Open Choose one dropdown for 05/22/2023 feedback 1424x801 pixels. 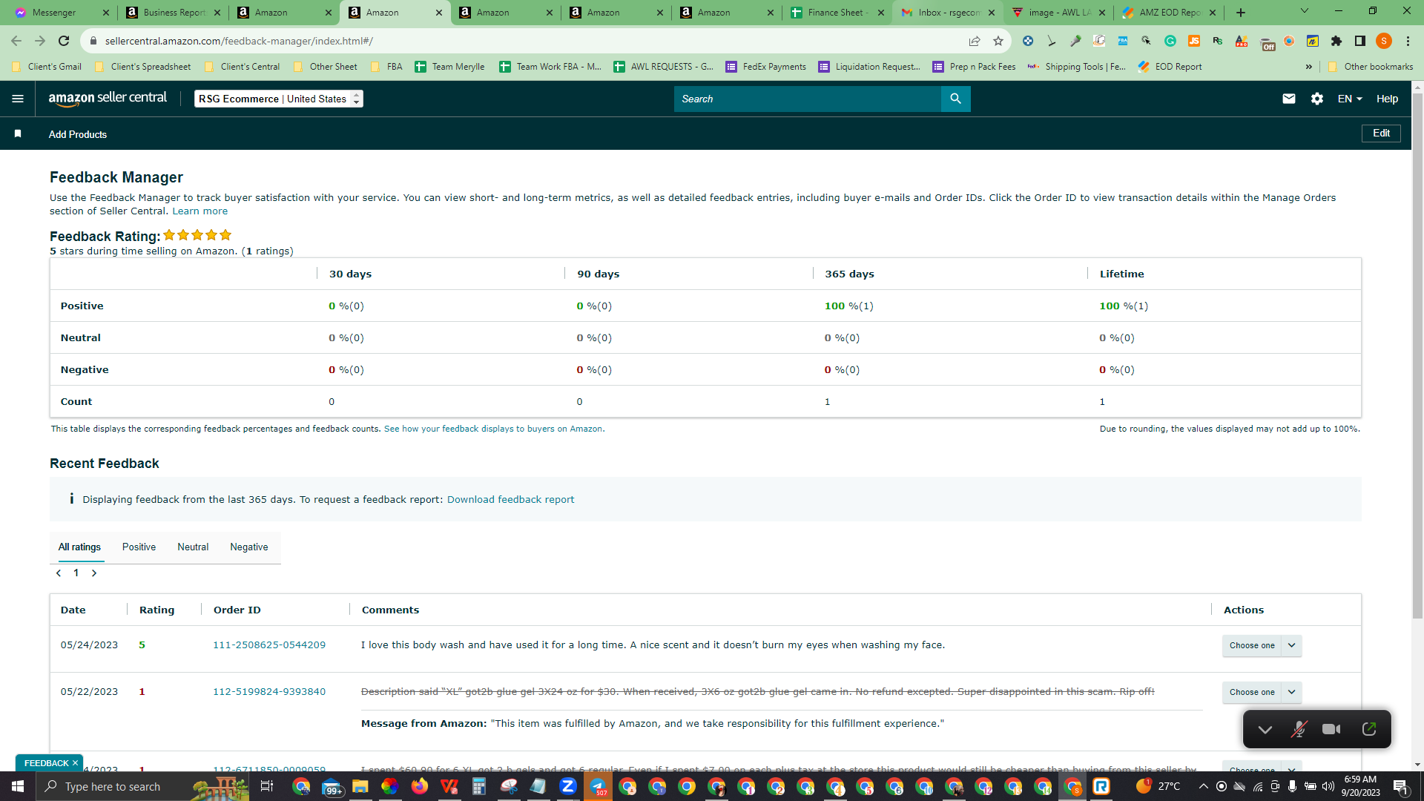[x=1262, y=692]
